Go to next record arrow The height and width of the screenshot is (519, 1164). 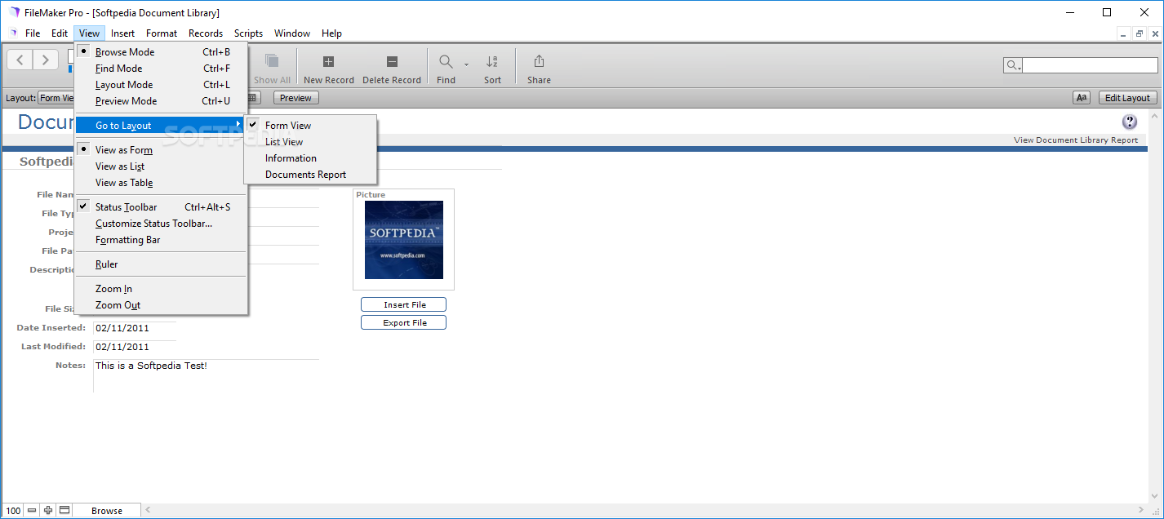pos(46,60)
